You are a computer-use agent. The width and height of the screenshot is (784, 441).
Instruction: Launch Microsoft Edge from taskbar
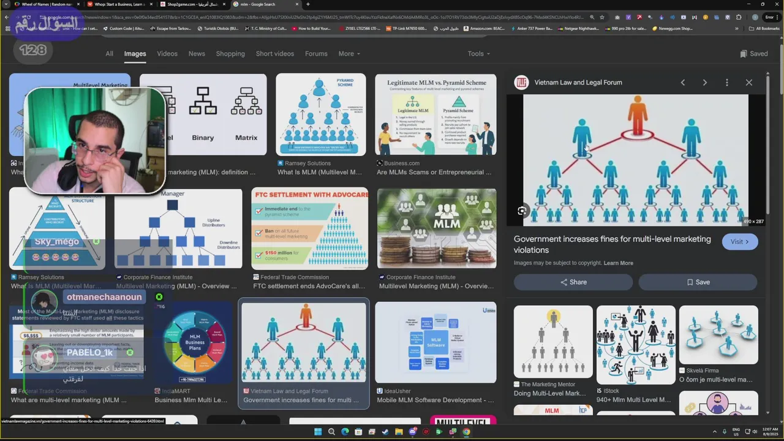coord(345,432)
